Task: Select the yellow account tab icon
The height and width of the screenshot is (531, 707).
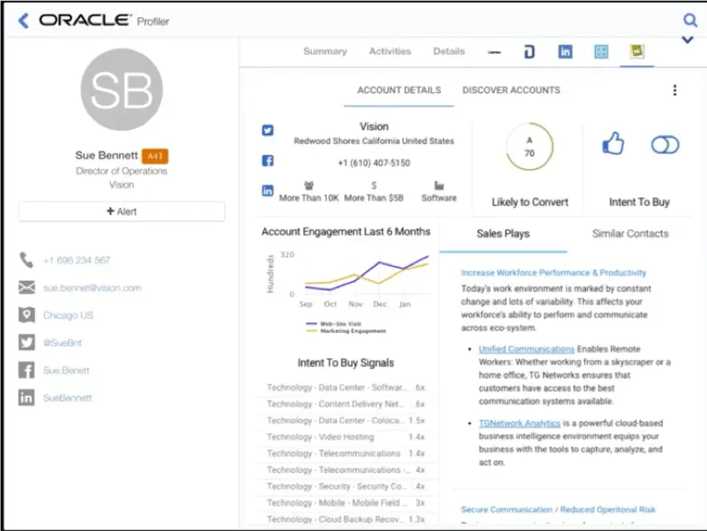Action: pos(636,52)
